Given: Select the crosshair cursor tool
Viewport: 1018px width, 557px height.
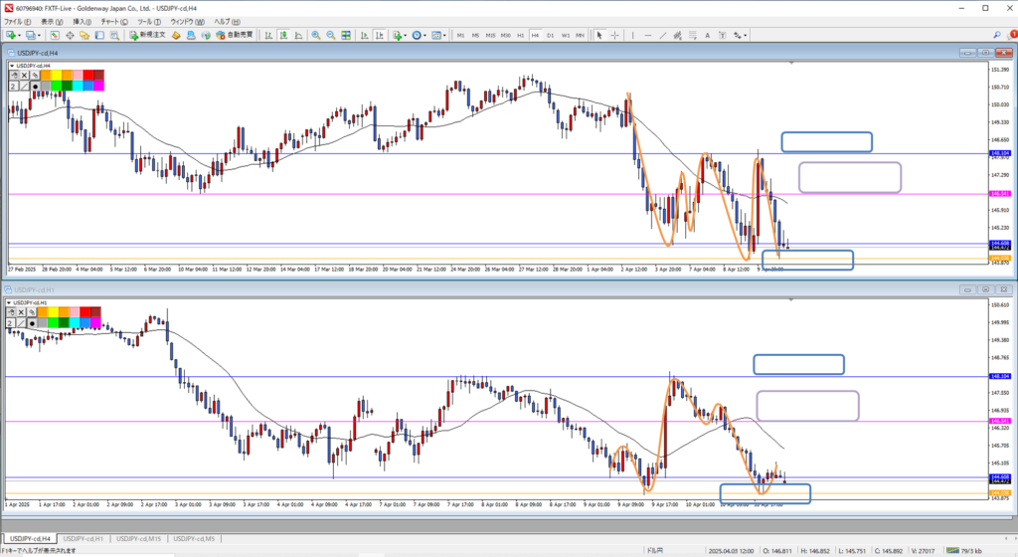Looking at the screenshot, I should [613, 35].
